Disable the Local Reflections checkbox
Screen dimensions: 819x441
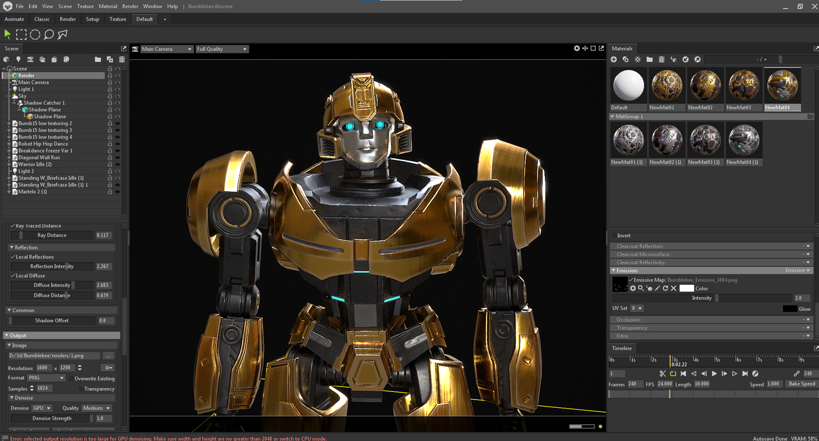(x=13, y=257)
